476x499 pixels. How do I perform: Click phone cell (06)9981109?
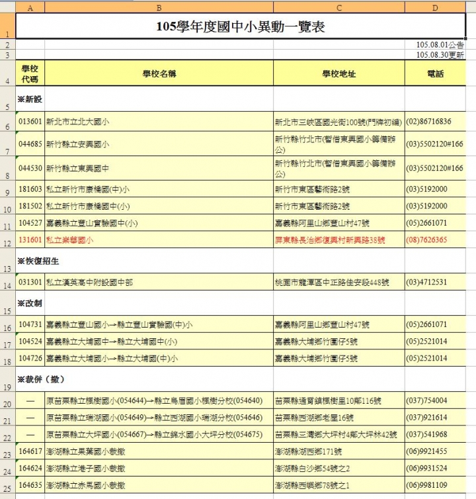435,485
